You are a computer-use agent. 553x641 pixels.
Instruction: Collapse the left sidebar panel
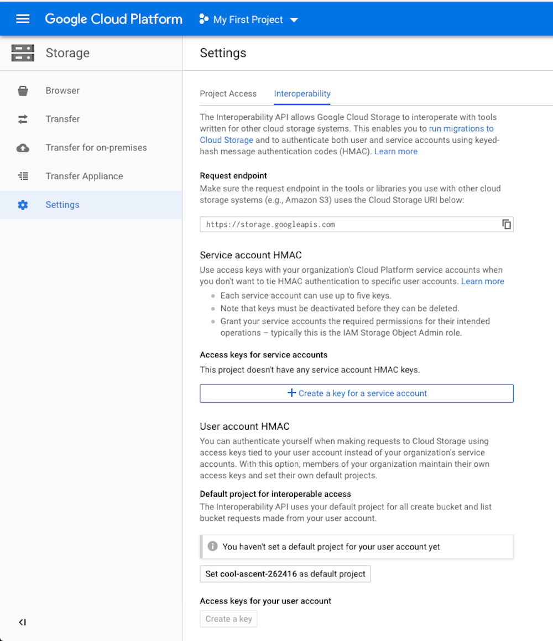(23, 622)
